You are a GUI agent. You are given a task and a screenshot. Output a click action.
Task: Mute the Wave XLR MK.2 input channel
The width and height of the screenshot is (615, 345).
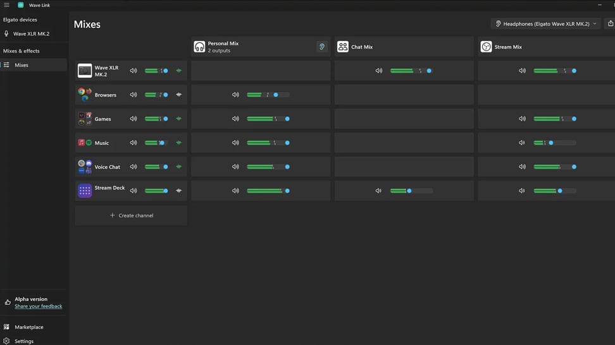pos(134,71)
